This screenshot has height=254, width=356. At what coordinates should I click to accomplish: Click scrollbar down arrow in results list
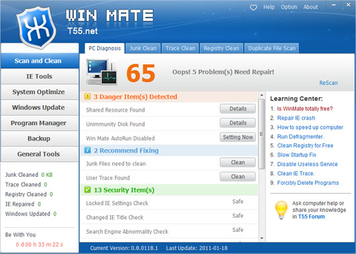pos(261,238)
